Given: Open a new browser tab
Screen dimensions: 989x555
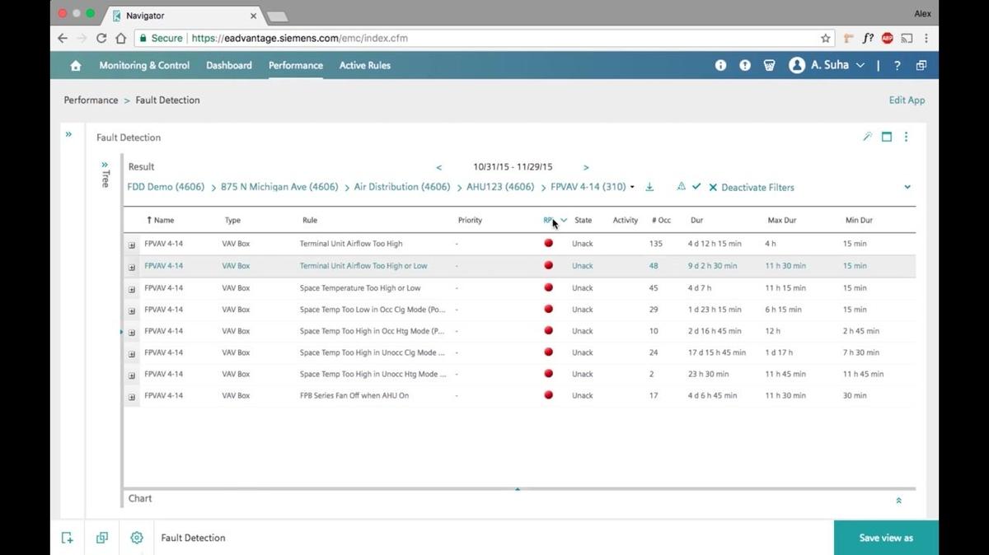Looking at the screenshot, I should [278, 16].
